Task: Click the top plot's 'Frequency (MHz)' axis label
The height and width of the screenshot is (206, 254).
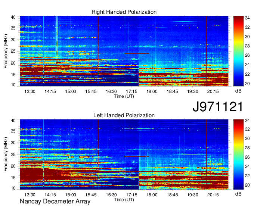Action: (x=6, y=51)
